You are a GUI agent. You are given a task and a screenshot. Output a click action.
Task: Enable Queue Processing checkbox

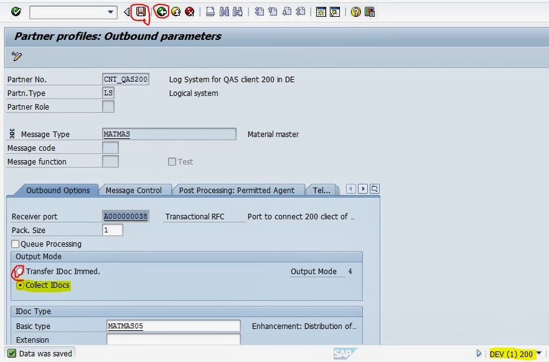pos(16,244)
